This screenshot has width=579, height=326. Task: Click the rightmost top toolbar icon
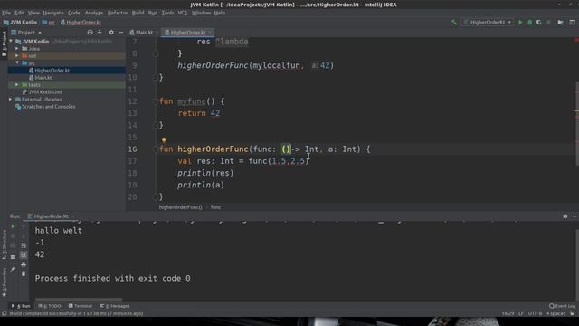click(x=572, y=22)
